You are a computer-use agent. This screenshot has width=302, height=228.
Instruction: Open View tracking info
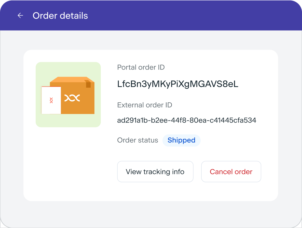coord(155,172)
